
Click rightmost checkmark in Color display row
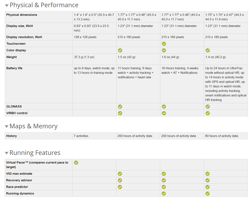click(207, 50)
